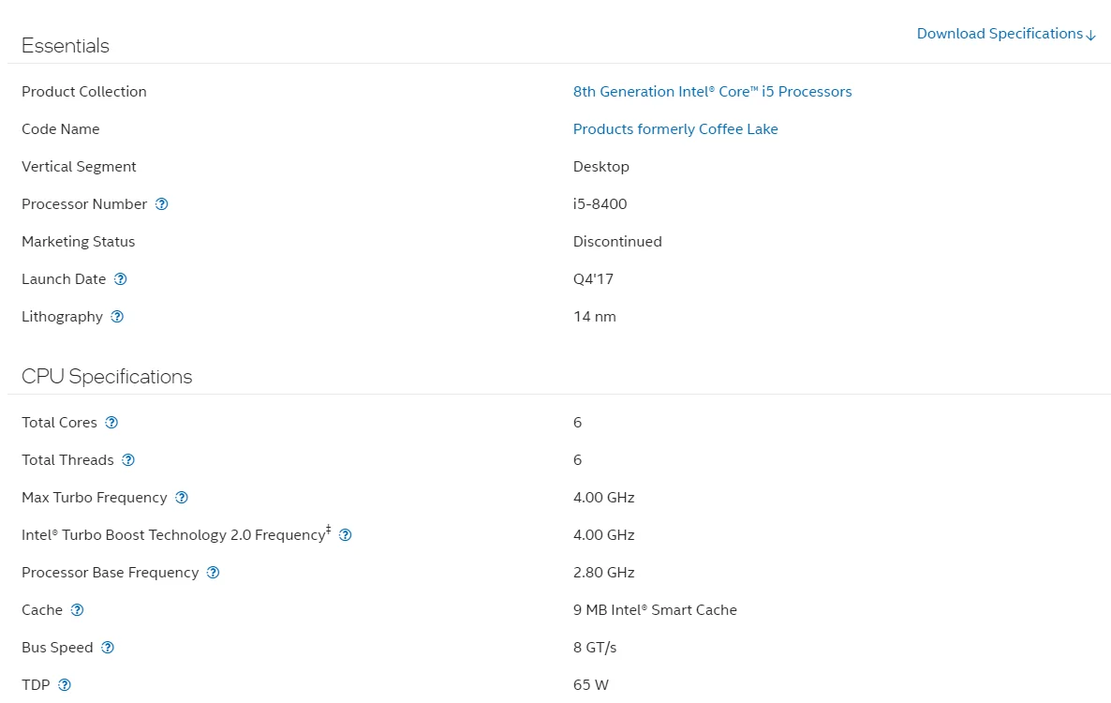
Task: Click the Discontinued marketing status value
Action: 617,242
